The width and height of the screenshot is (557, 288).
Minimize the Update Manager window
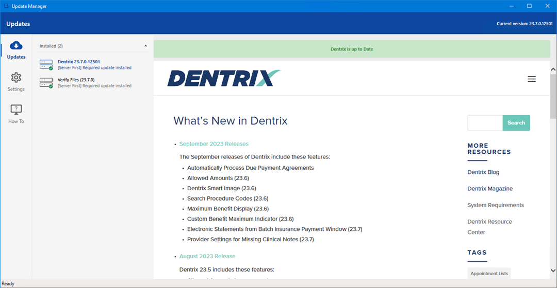(512, 6)
